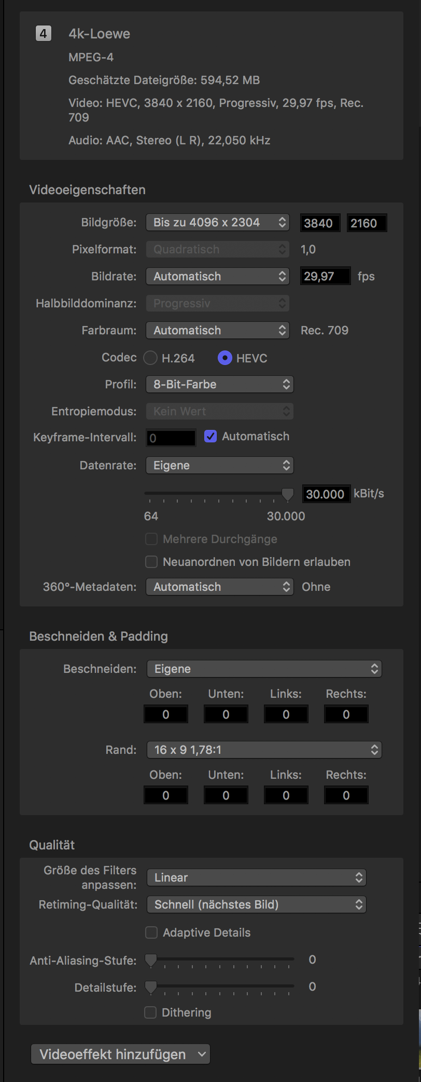The image size is (421, 1082).
Task: Open the Retiming-Qualität dropdown
Action: point(257,904)
